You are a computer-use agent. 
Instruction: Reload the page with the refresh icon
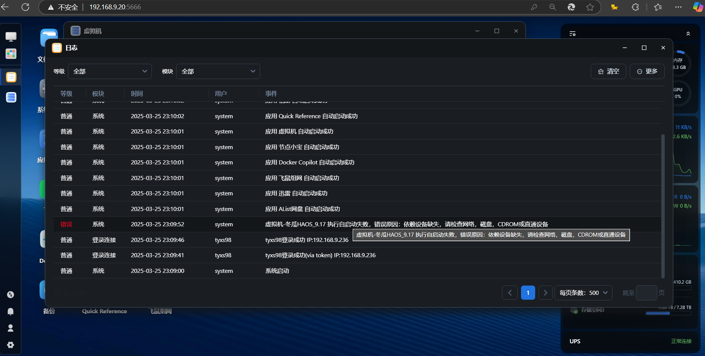tap(25, 7)
